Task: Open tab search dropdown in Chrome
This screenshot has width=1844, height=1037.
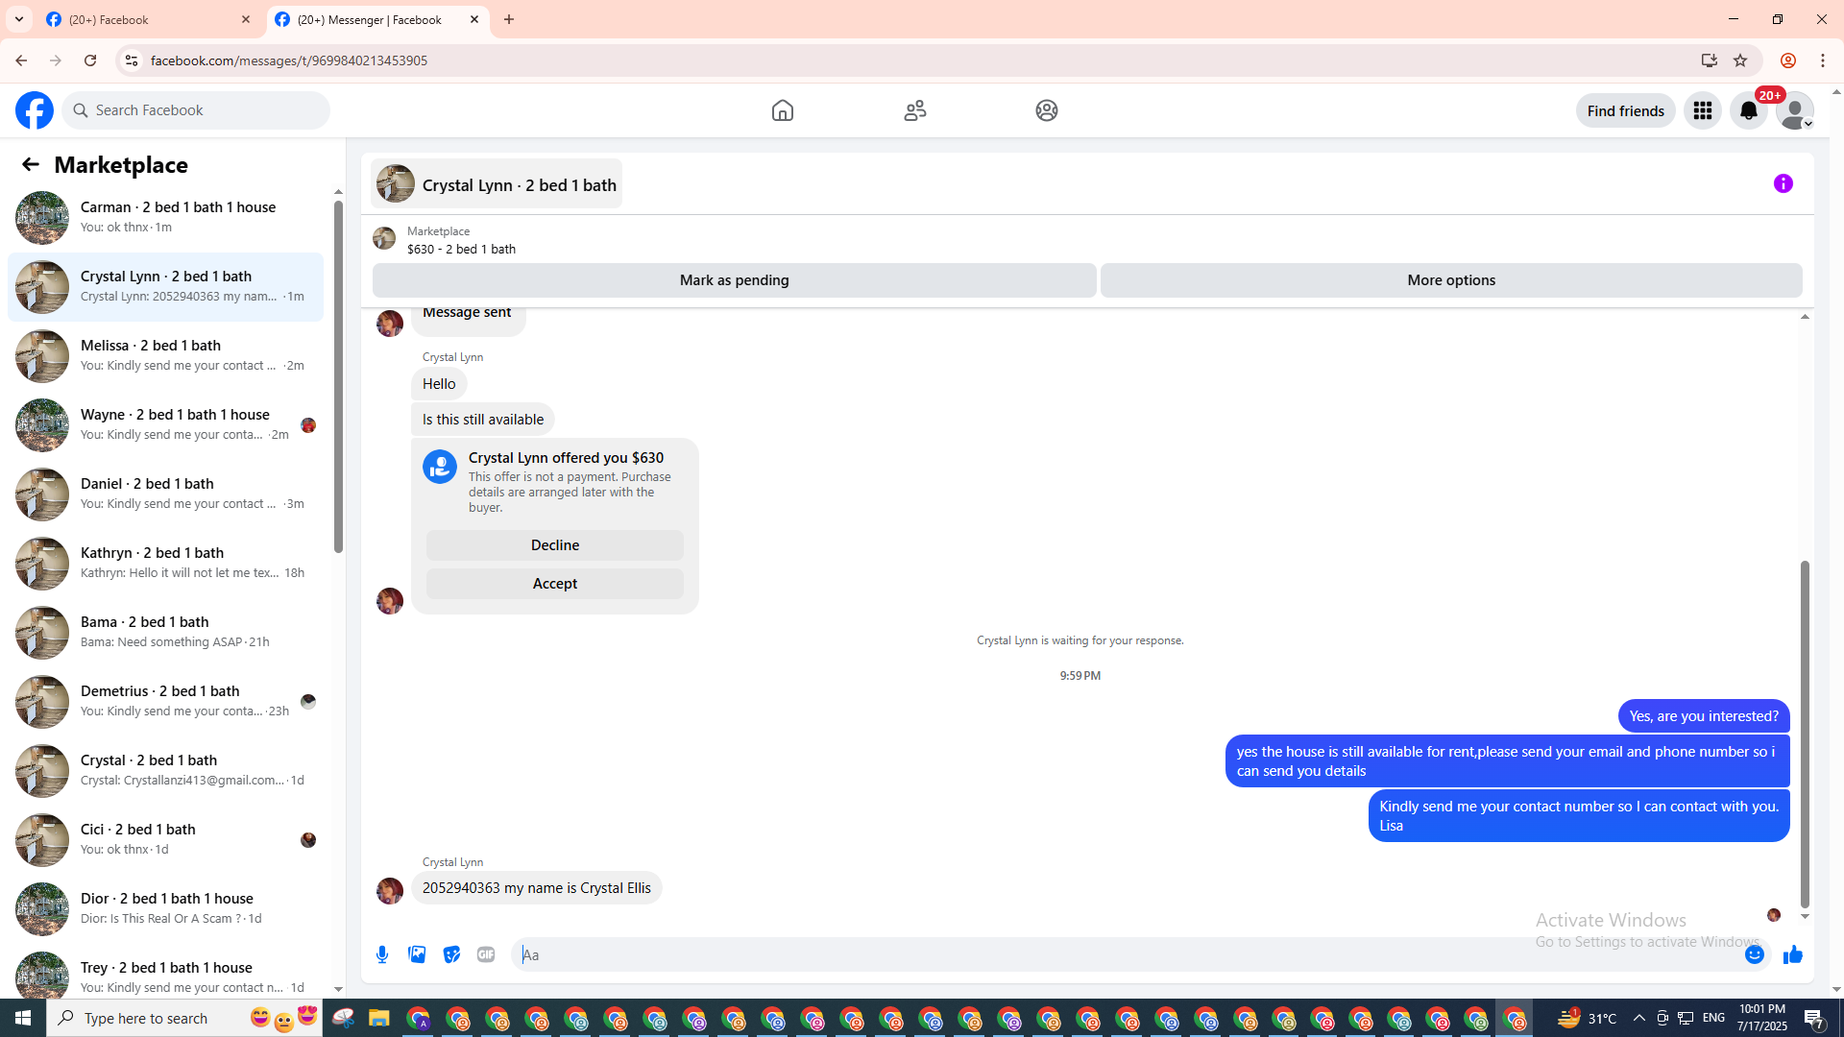Action: pos(19,19)
